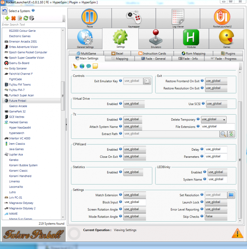Switch to the Mapping tab
Image resolution: width=247 pixels, height=249 pixels.
tap(120, 59)
